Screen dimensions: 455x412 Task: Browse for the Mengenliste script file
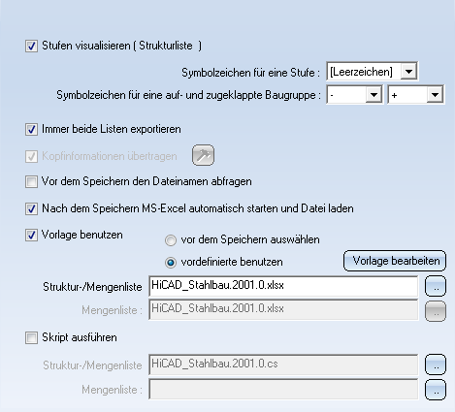coord(436,390)
